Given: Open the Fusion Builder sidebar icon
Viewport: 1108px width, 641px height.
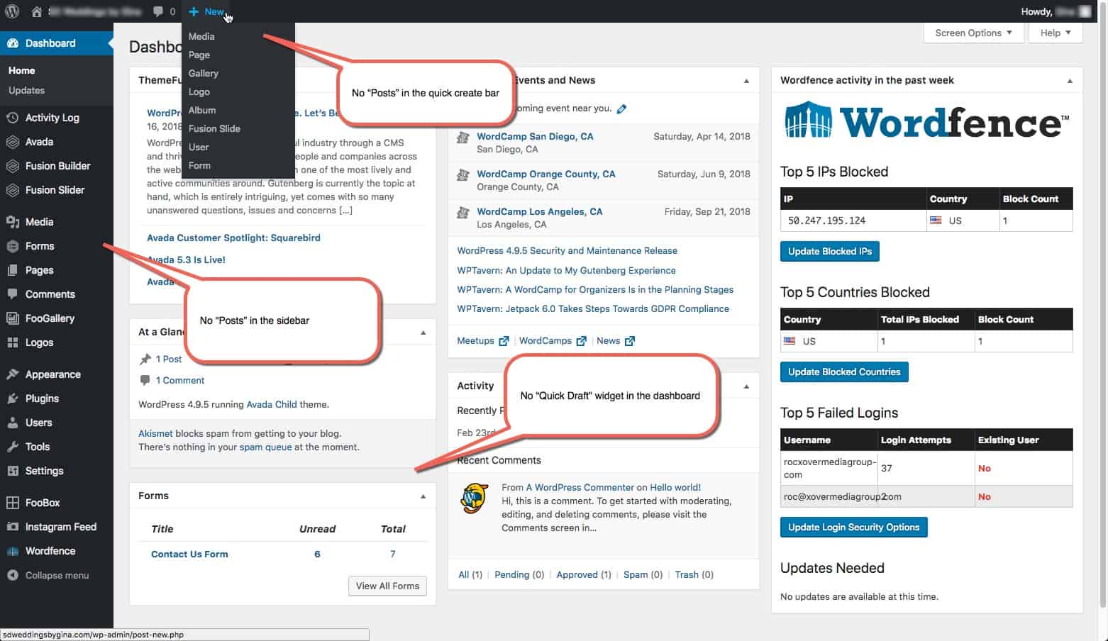Looking at the screenshot, I should (x=13, y=166).
